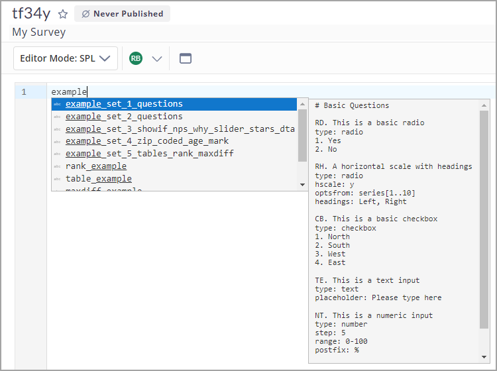Screen dimensions: 497x371
Task: Pick example_set_3_showif_nps_why_slider_stars_dta suggestion
Action: [174, 129]
